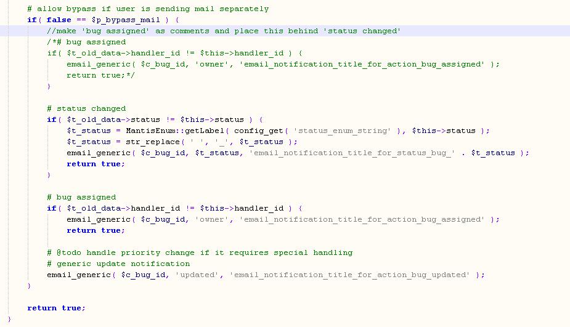The image size is (570, 327).
Task: Click the 'updated' string argument
Action: click(x=197, y=275)
